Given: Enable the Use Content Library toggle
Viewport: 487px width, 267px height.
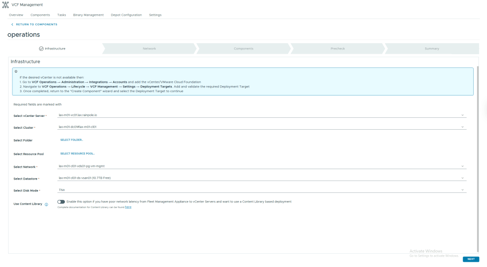Looking at the screenshot, I should pyautogui.click(x=61, y=201).
